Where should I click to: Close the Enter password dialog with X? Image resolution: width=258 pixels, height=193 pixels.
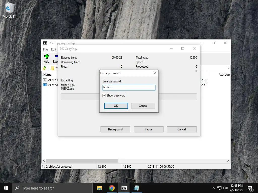pyautogui.click(x=155, y=73)
